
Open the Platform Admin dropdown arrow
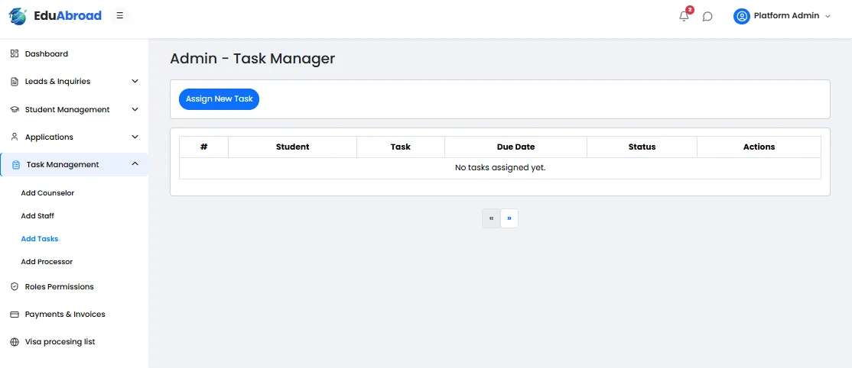coord(828,16)
